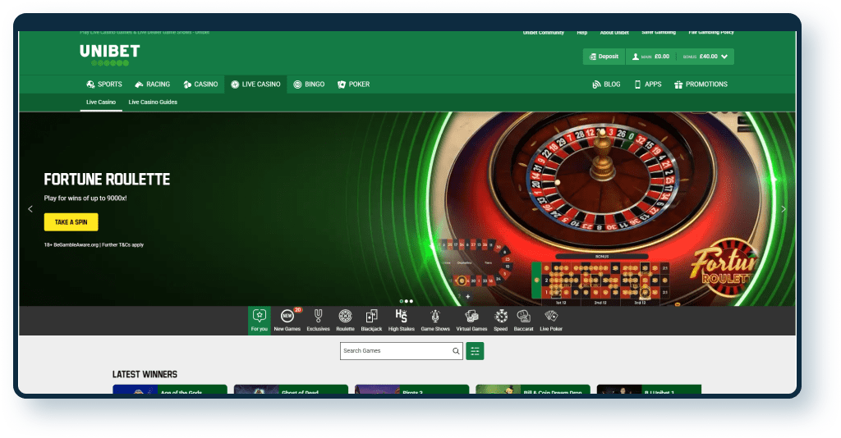Click the Unibet logo
This screenshot has width=841, height=438.
tap(110, 55)
